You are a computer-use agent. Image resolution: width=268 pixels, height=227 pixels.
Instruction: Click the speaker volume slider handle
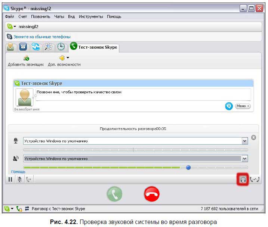(188, 167)
